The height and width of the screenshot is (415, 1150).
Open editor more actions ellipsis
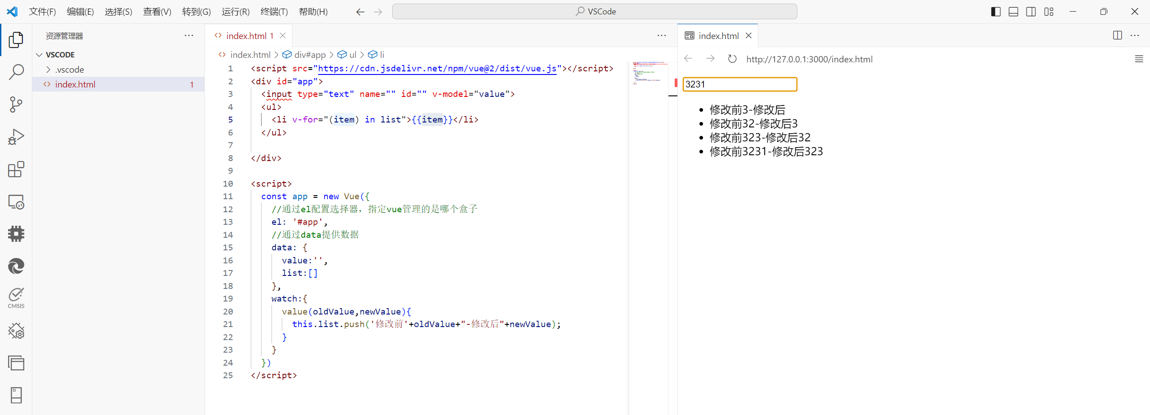(x=662, y=35)
